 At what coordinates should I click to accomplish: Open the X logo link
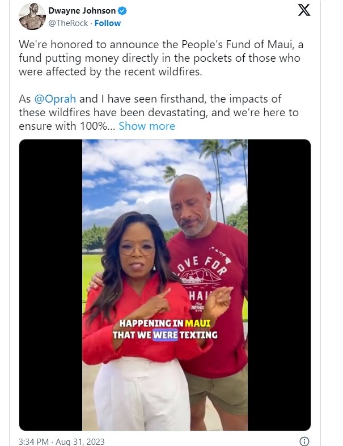(x=304, y=11)
